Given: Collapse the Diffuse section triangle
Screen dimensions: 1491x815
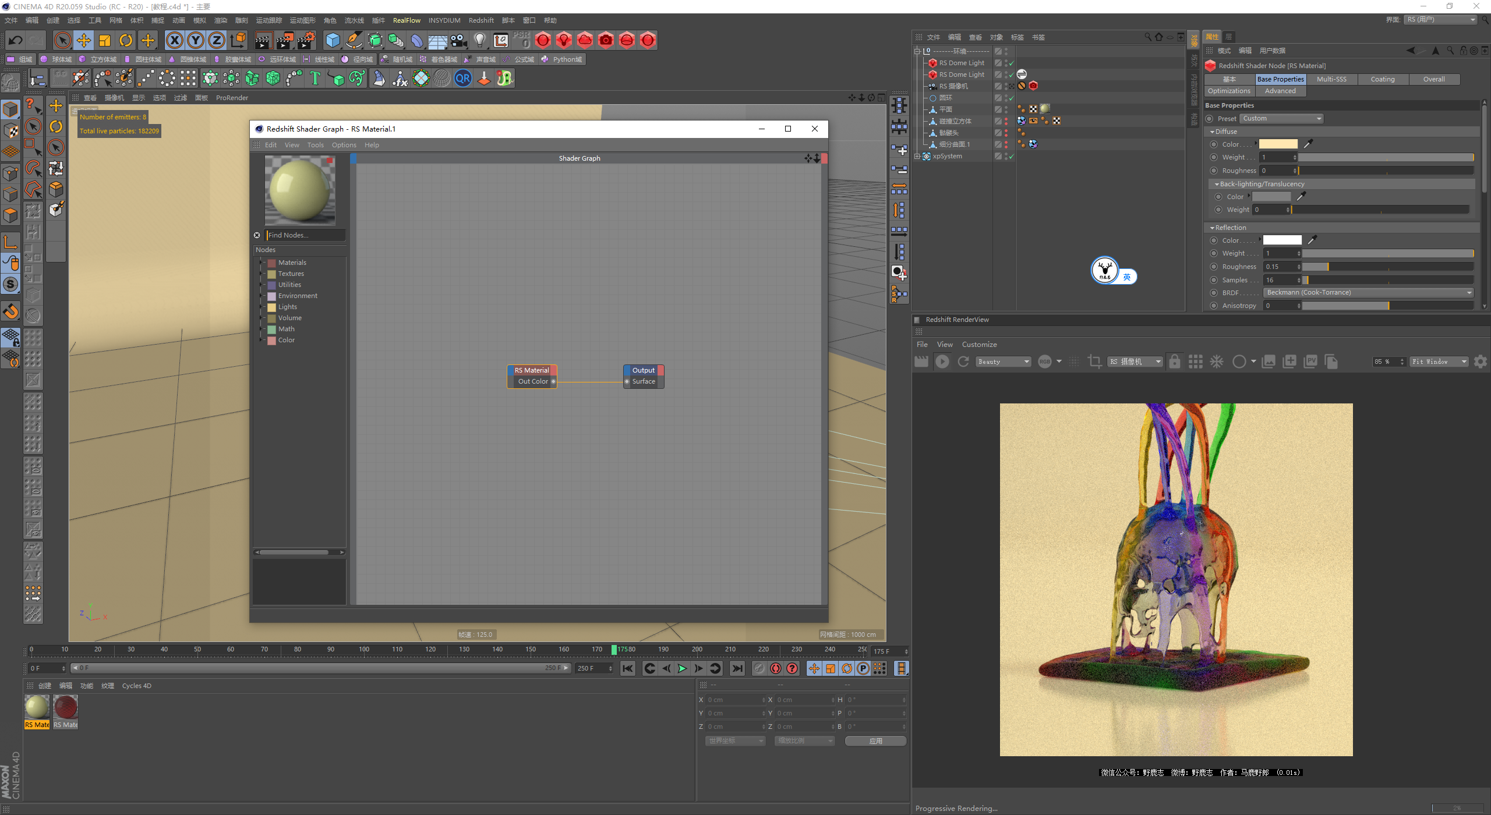Looking at the screenshot, I should point(1212,132).
